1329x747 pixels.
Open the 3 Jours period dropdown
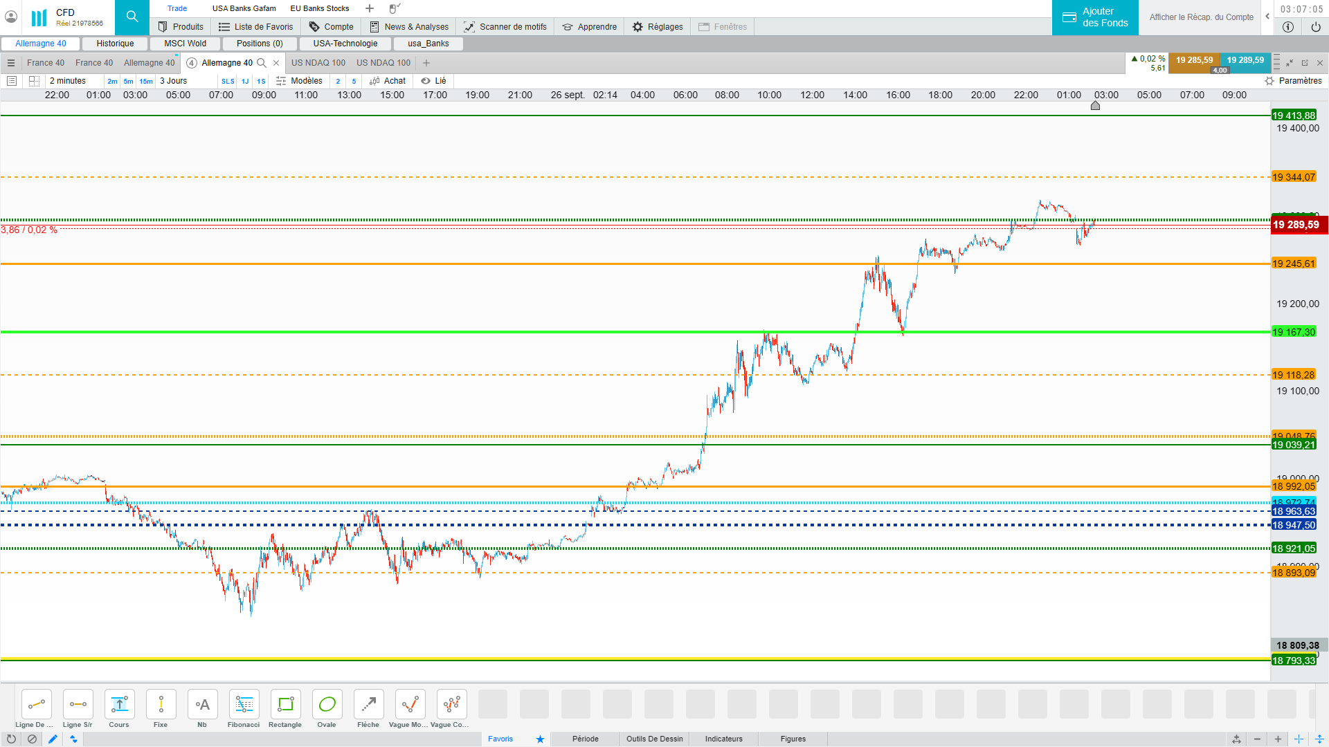[174, 81]
